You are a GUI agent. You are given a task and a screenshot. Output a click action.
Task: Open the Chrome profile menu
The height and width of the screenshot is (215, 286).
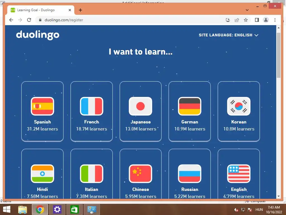coord(266,20)
